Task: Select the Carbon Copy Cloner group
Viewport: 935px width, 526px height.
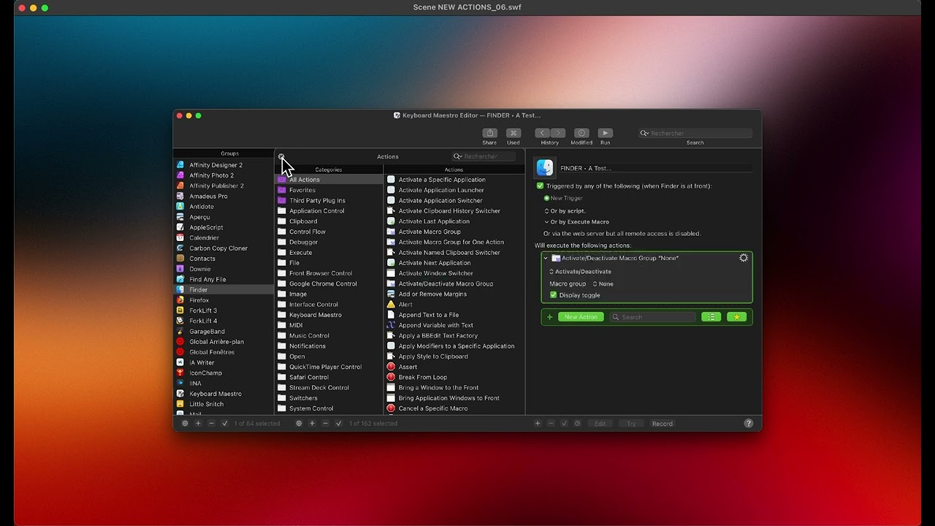Action: point(224,248)
